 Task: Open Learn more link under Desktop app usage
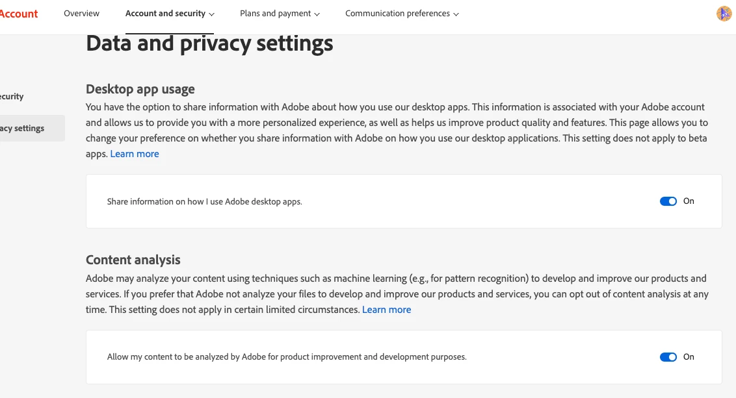[135, 154]
